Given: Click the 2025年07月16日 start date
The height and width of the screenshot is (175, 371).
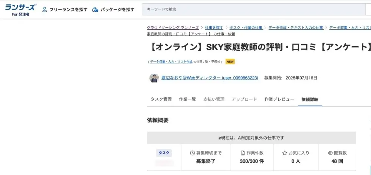Looking at the screenshot, I should click(x=301, y=78).
